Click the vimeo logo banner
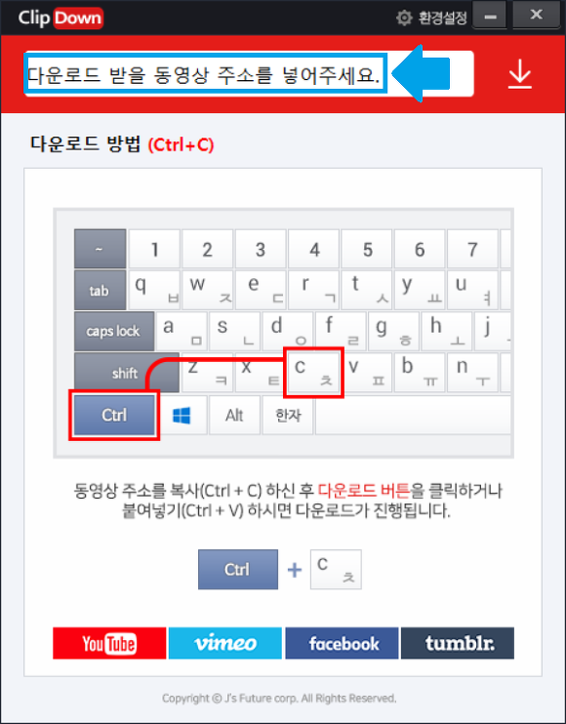The image size is (566, 724). click(224, 643)
